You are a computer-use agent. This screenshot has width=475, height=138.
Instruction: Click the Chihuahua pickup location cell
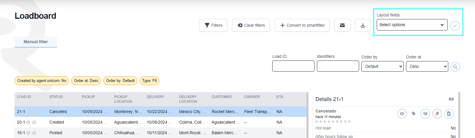(127, 133)
